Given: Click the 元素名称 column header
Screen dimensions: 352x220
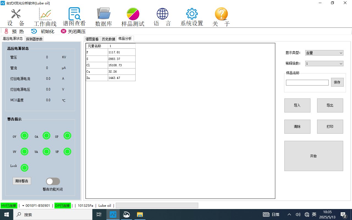Looking at the screenshot, I should [97, 46].
